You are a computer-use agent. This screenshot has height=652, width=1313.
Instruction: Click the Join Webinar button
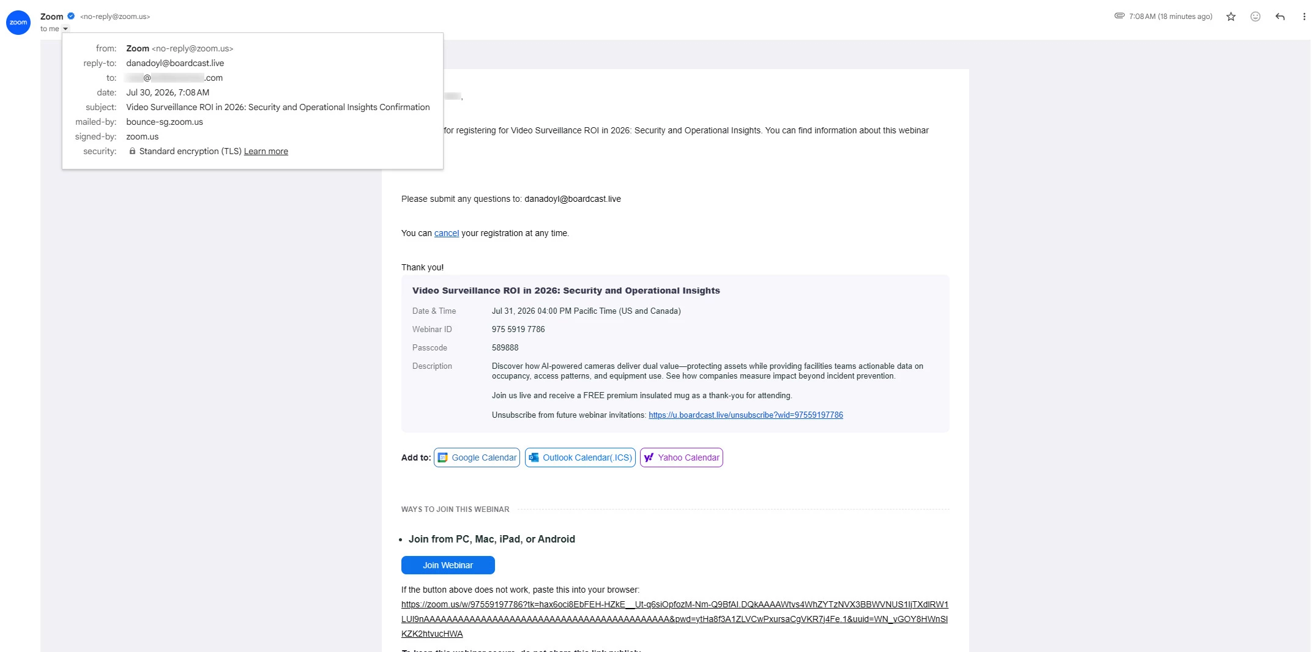(448, 565)
